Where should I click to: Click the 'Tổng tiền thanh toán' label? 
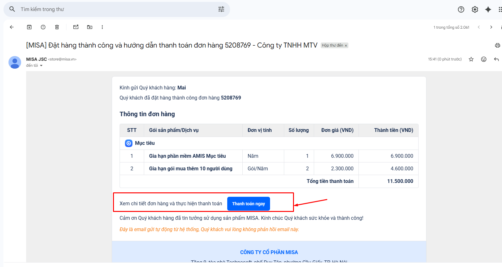(x=330, y=181)
